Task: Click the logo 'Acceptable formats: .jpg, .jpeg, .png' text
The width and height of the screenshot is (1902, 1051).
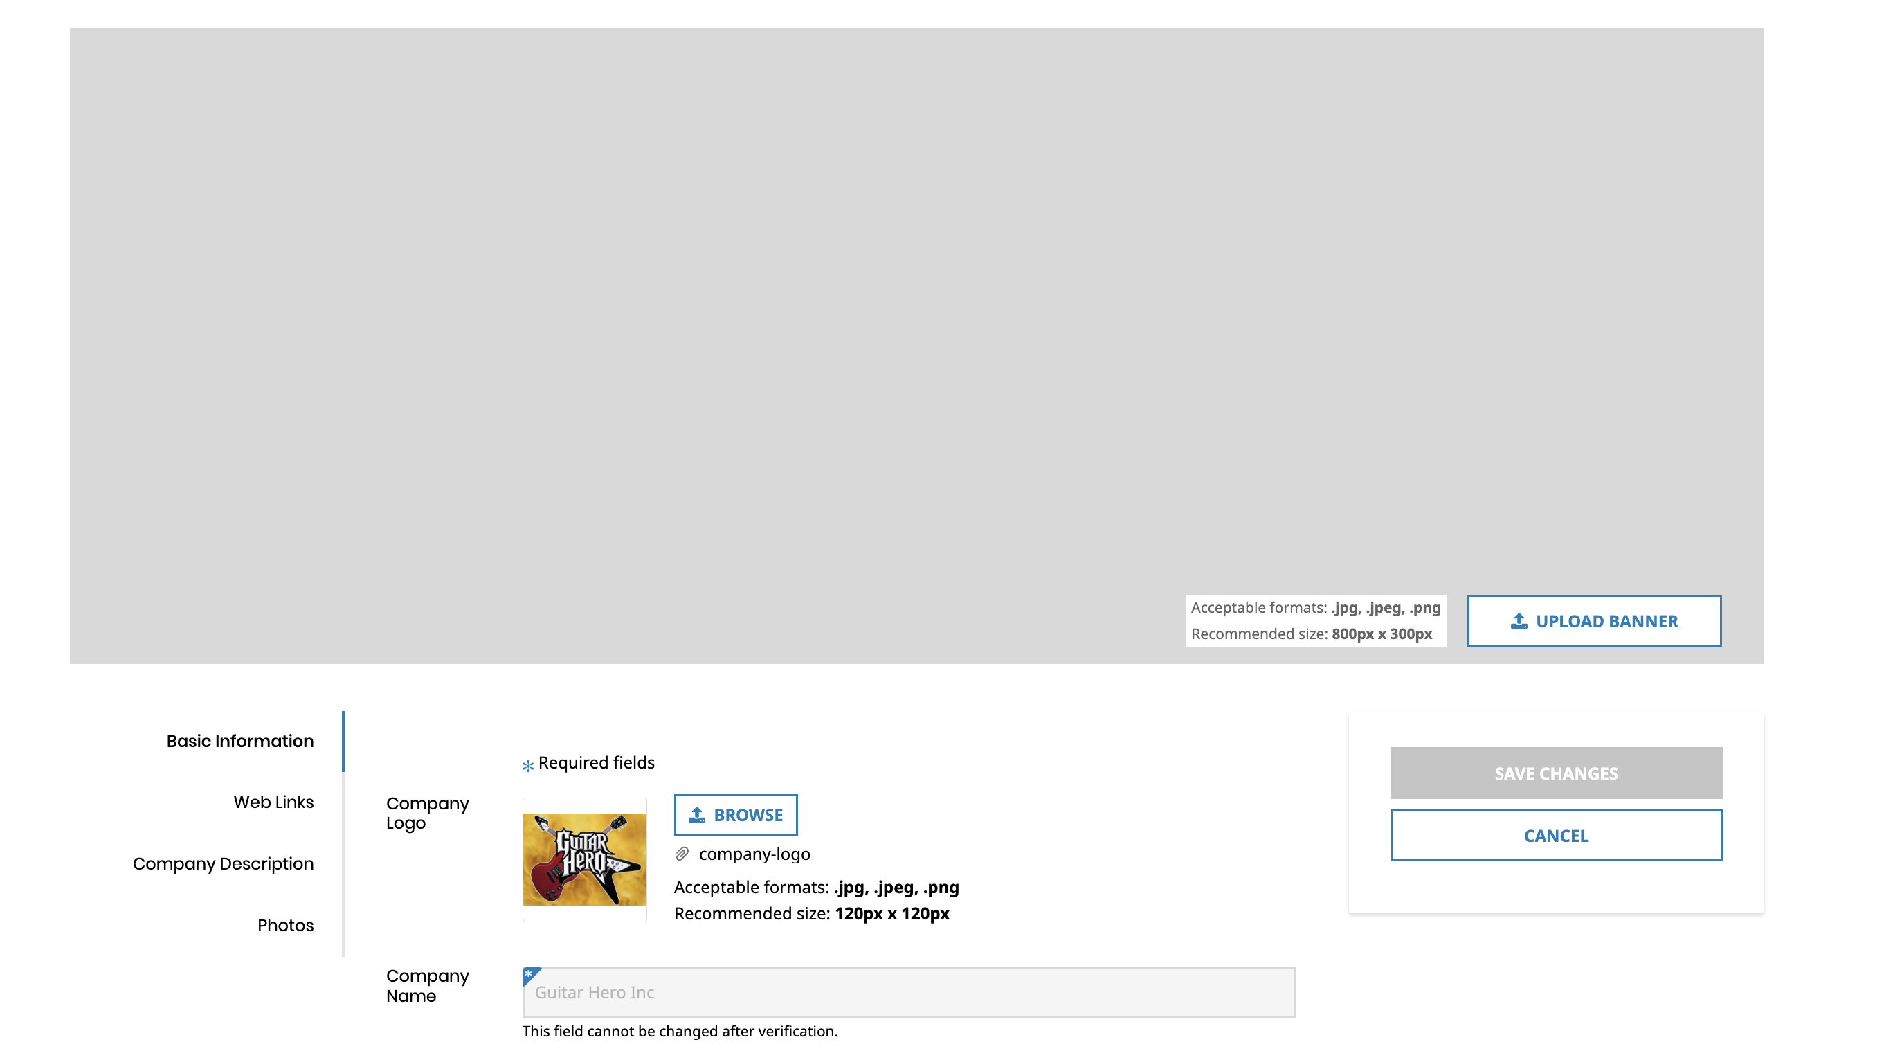Action: pyautogui.click(x=816, y=887)
